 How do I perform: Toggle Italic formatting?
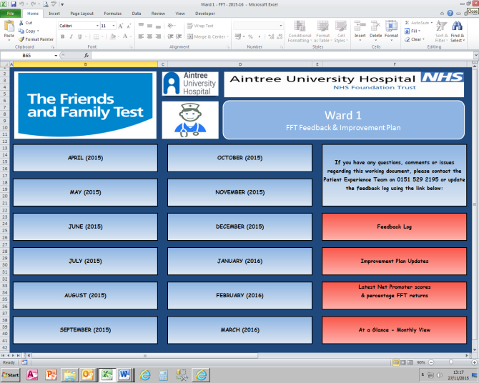click(x=71, y=36)
